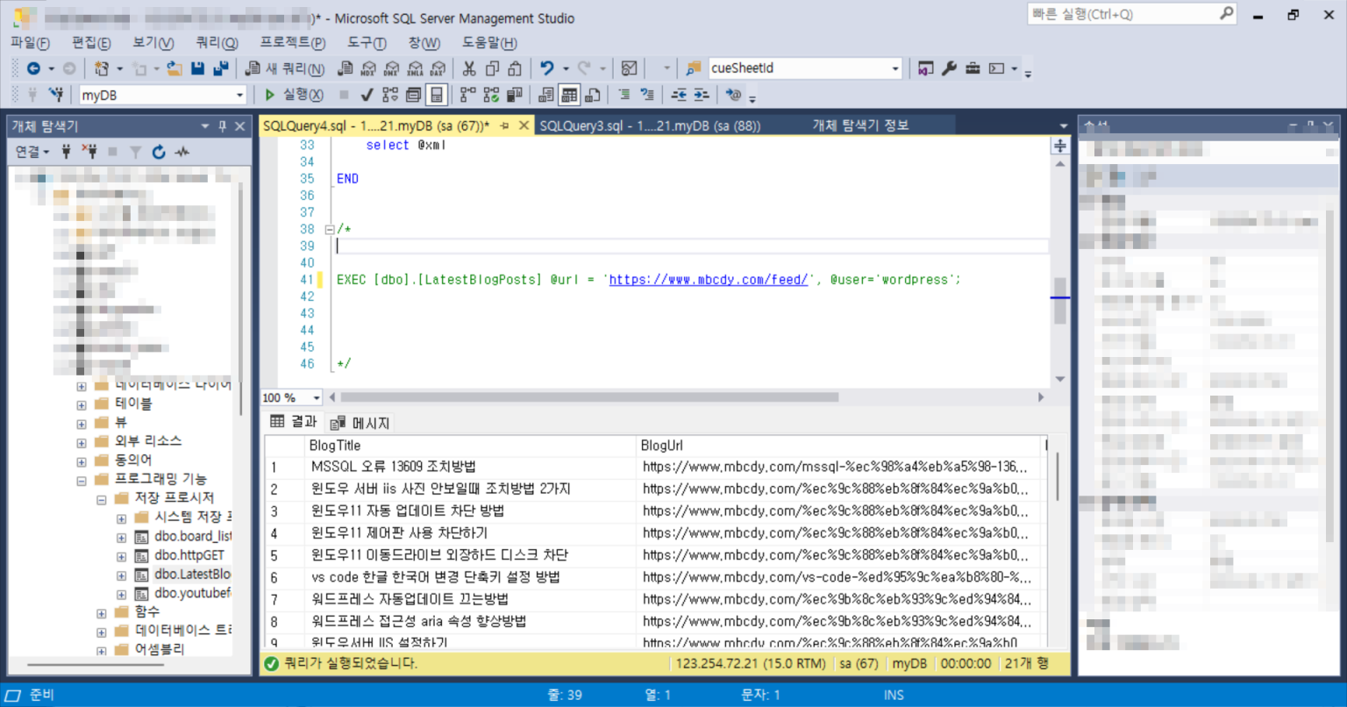
Task: Parse the query with the checkmark icon
Action: pyautogui.click(x=366, y=94)
